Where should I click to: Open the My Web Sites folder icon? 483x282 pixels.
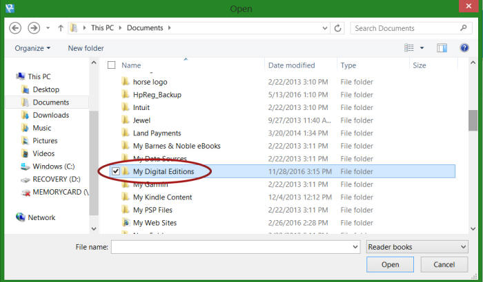126,223
